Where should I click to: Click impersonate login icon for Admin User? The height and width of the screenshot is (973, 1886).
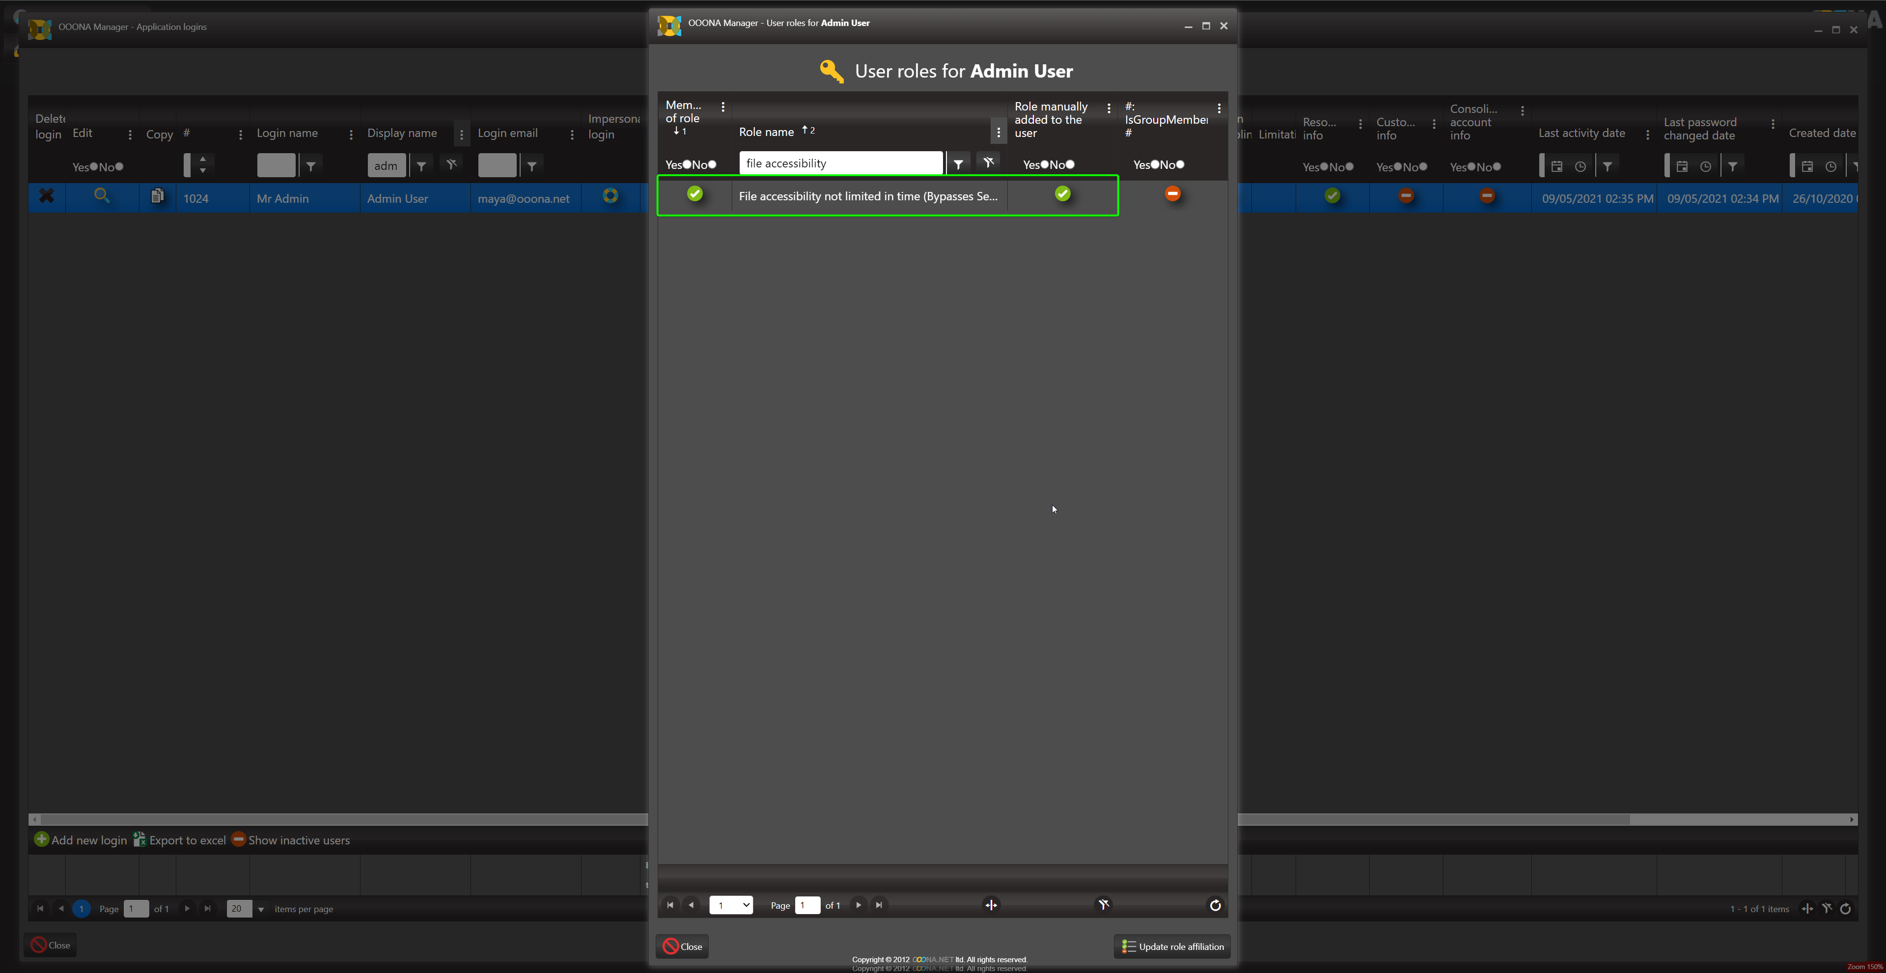[x=610, y=195]
